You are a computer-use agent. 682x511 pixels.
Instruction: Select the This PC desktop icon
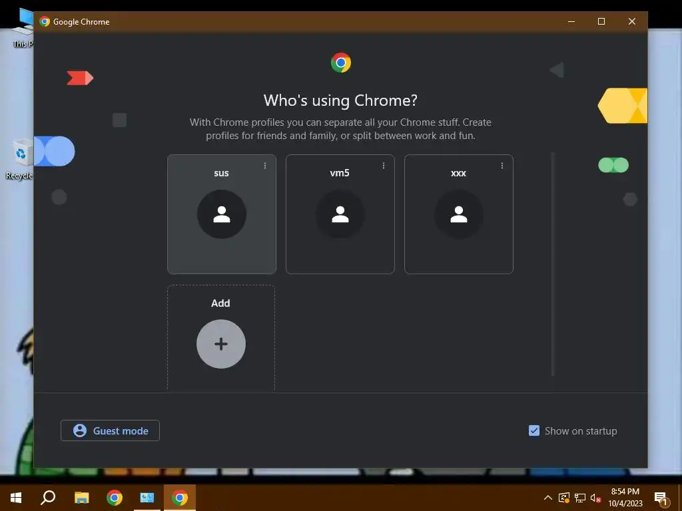point(22,28)
